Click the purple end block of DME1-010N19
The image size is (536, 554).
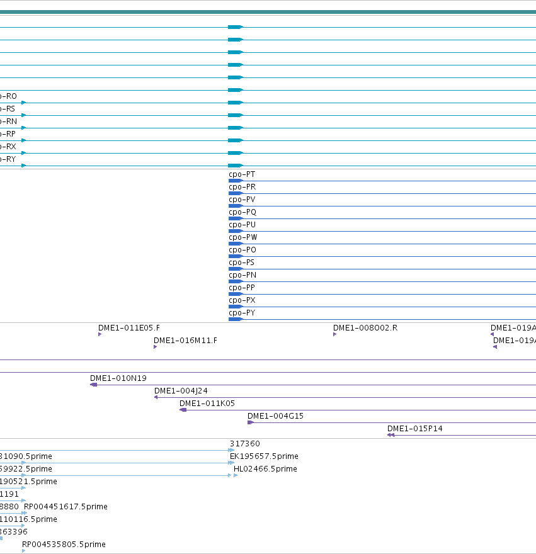coord(94,385)
